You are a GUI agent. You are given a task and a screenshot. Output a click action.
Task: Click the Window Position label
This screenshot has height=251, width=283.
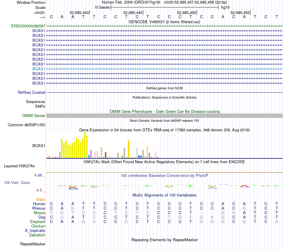31,2
